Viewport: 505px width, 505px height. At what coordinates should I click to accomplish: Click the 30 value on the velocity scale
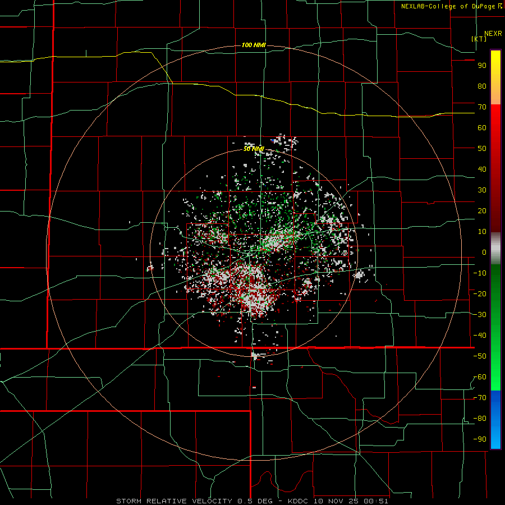[482, 190]
